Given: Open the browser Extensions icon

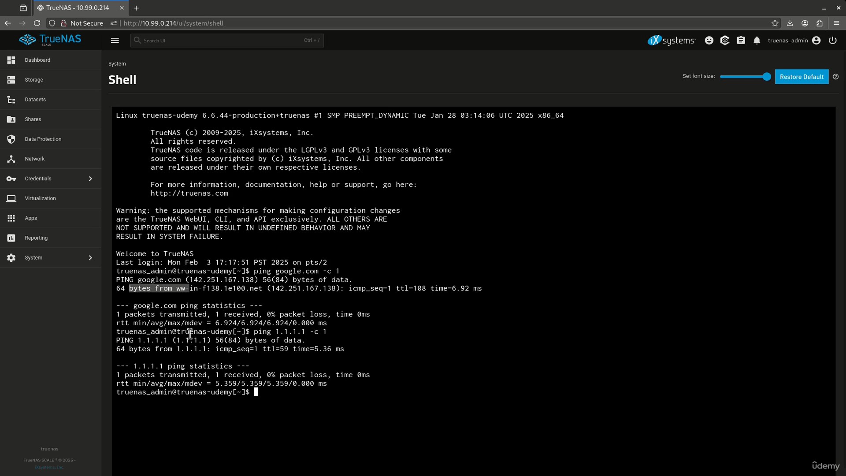Looking at the screenshot, I should pos(820,23).
